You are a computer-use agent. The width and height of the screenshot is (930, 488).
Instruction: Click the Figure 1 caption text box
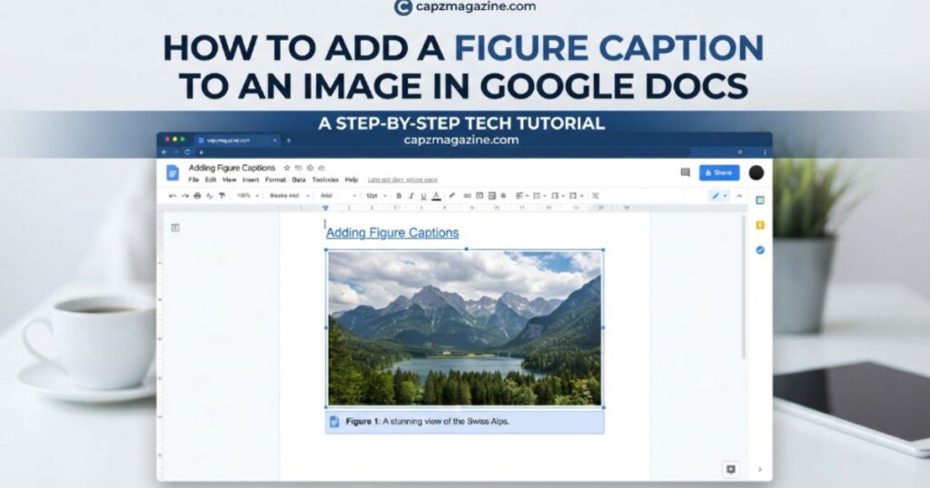click(464, 422)
